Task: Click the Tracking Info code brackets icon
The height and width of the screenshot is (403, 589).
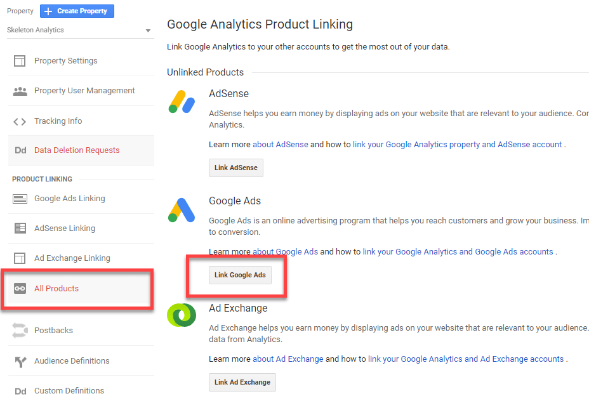Action: (x=20, y=121)
